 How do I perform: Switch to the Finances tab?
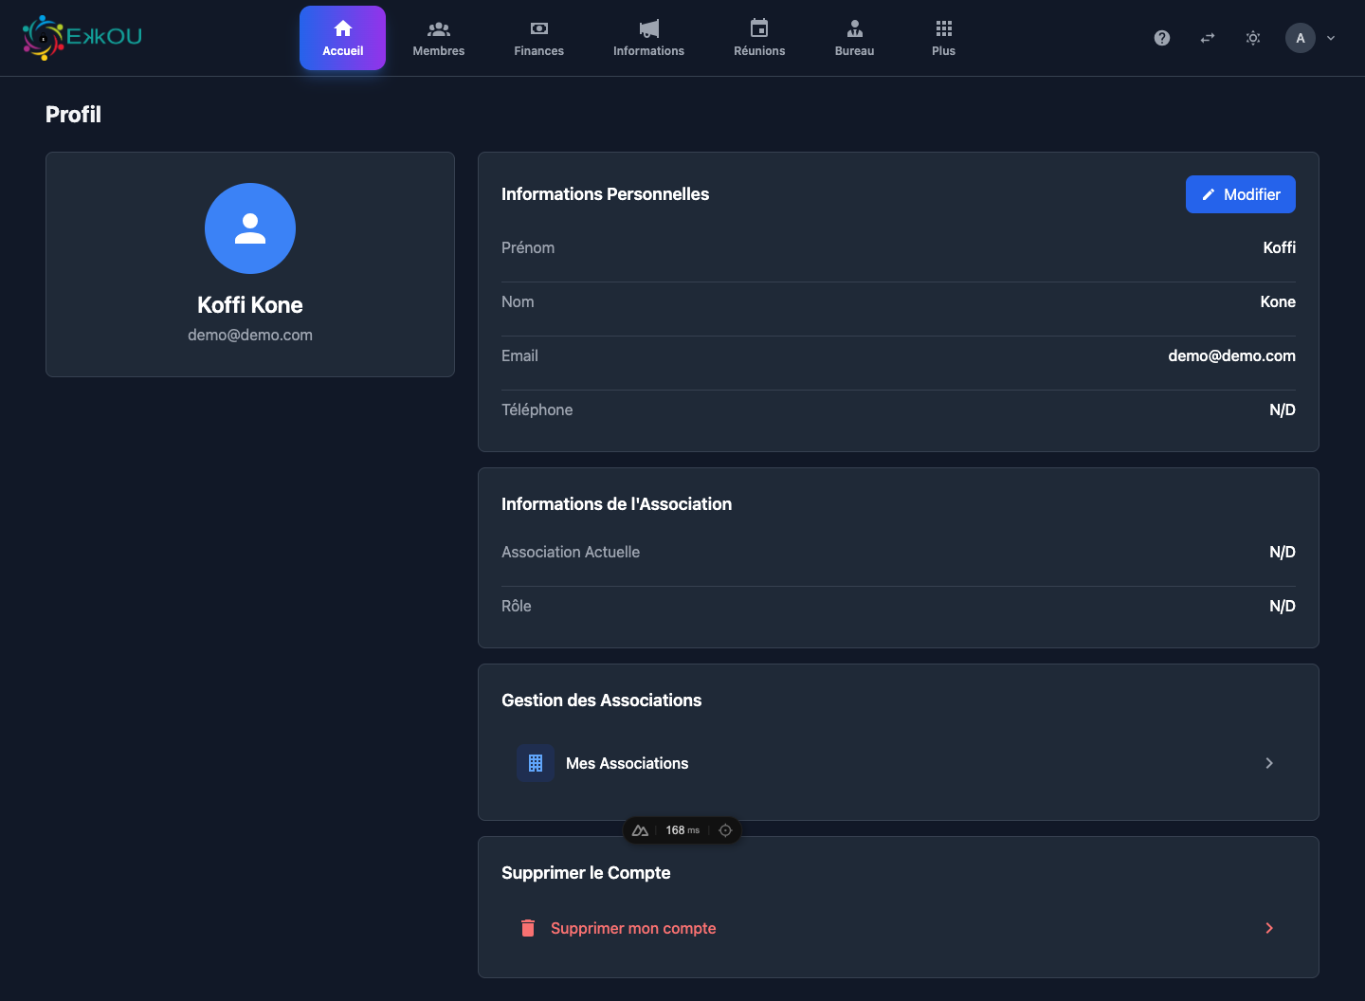pos(539,38)
